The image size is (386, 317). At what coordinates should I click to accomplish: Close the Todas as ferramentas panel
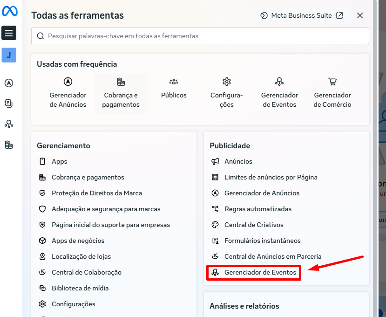click(360, 15)
